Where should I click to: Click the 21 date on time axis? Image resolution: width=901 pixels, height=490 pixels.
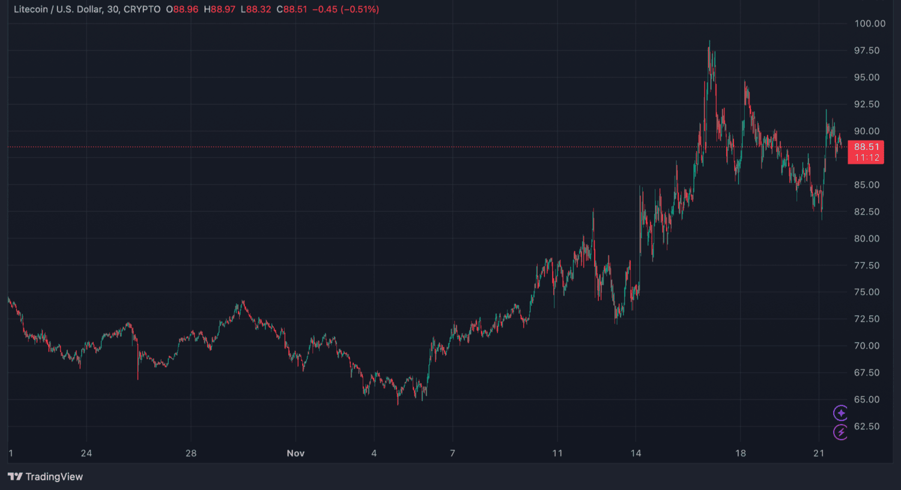[x=819, y=453]
